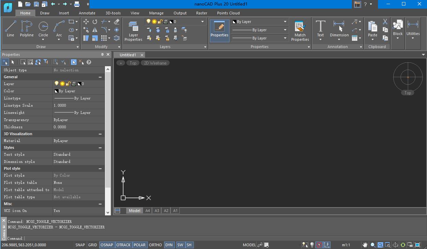Image resolution: width=427 pixels, height=249 pixels.
Task: Click the Cut scissors icon
Action: tap(385, 22)
